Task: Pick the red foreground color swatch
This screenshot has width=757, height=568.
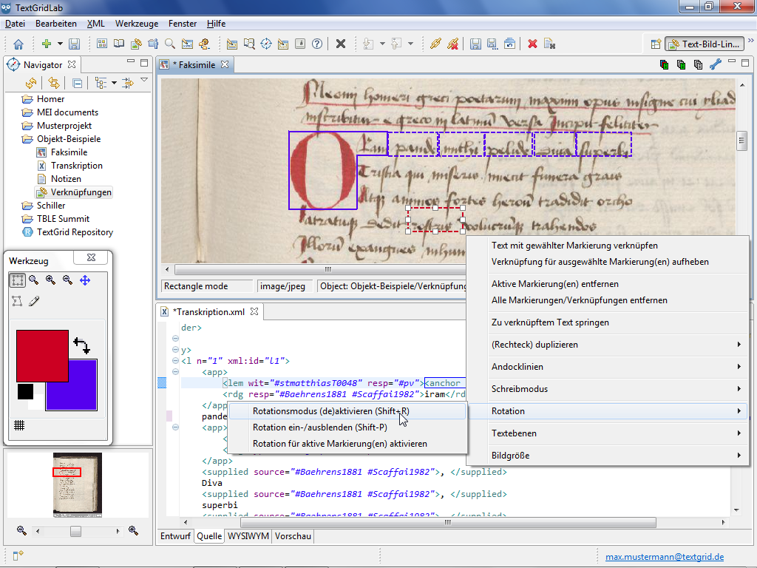Action: pos(42,356)
